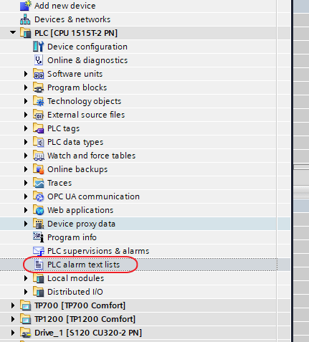309x342 pixels.
Task: Open the 'Device configuration' label
Action: tap(87, 47)
